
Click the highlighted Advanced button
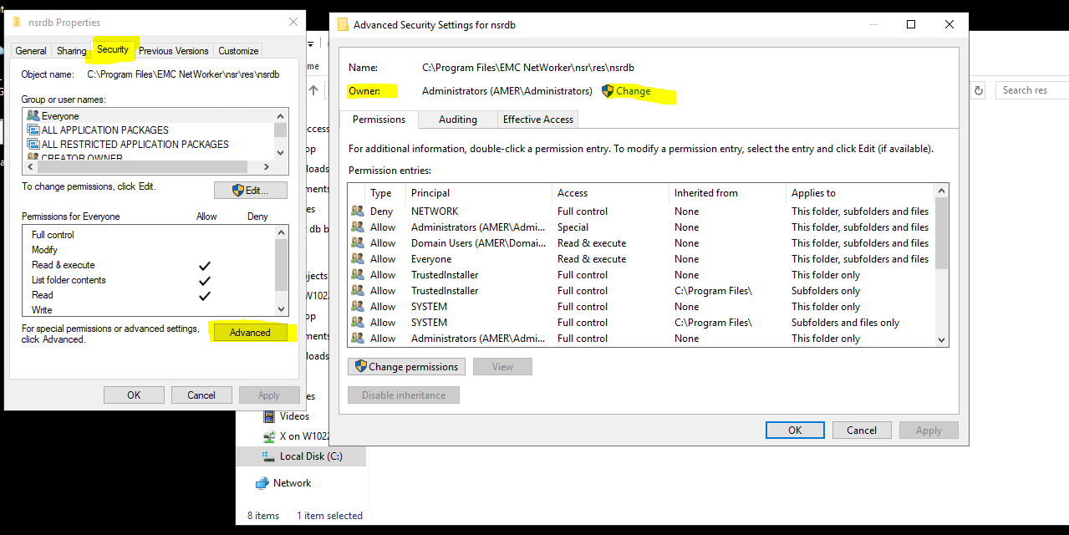pyautogui.click(x=249, y=332)
